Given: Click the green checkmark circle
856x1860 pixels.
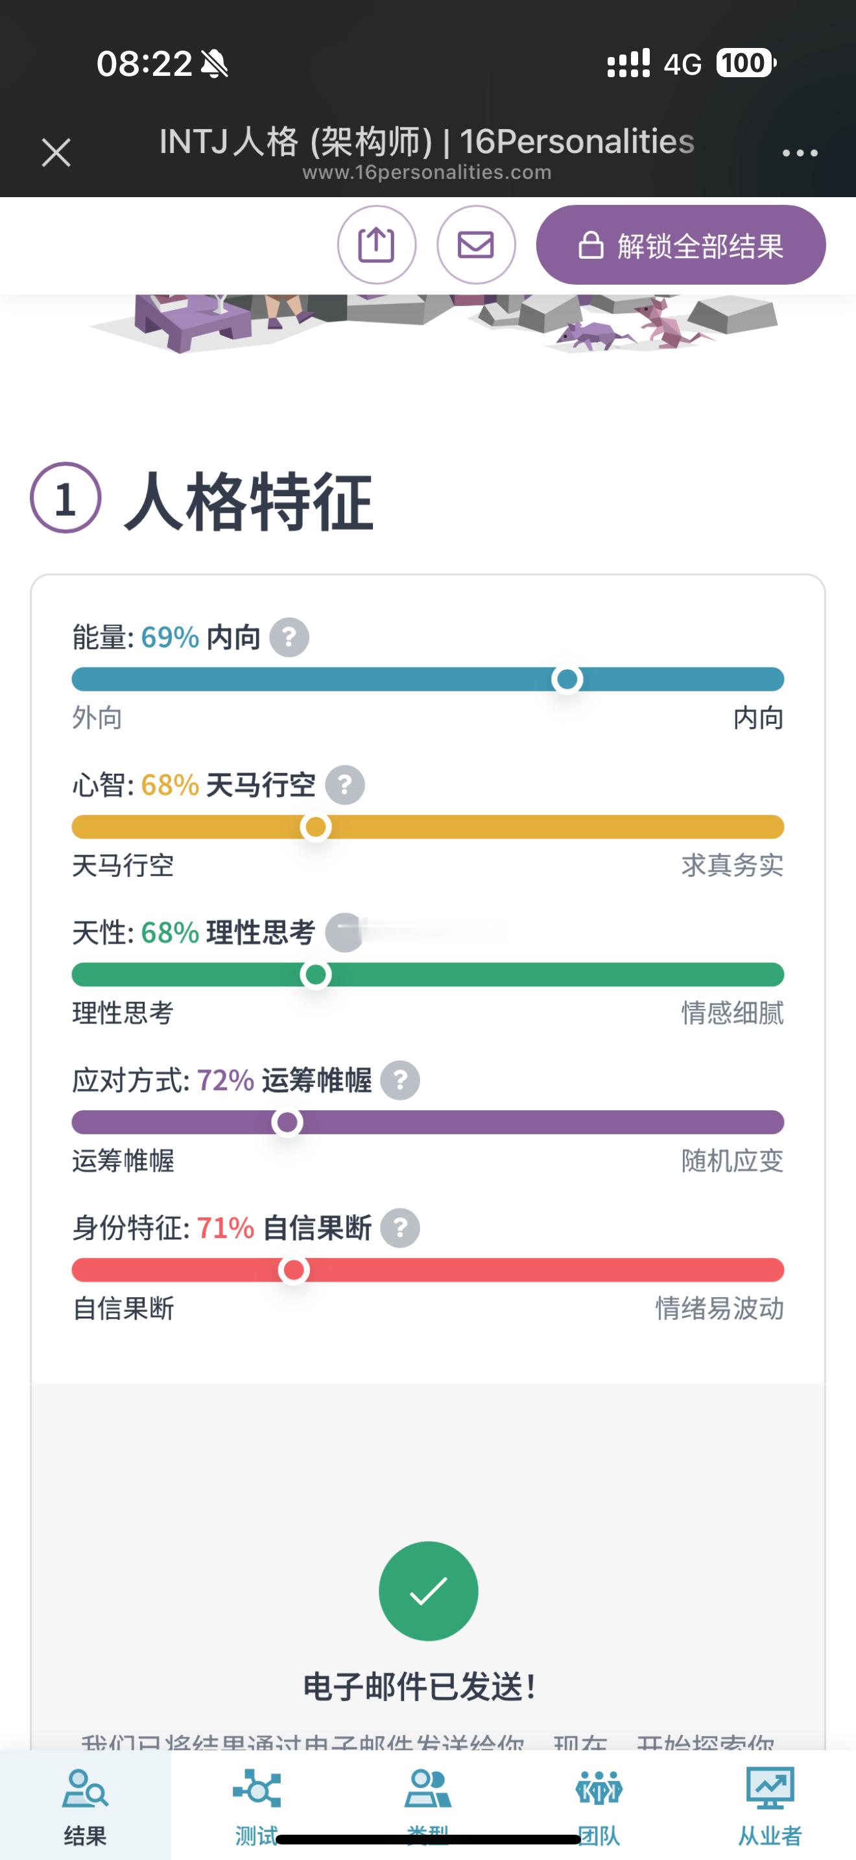Looking at the screenshot, I should [428, 1591].
